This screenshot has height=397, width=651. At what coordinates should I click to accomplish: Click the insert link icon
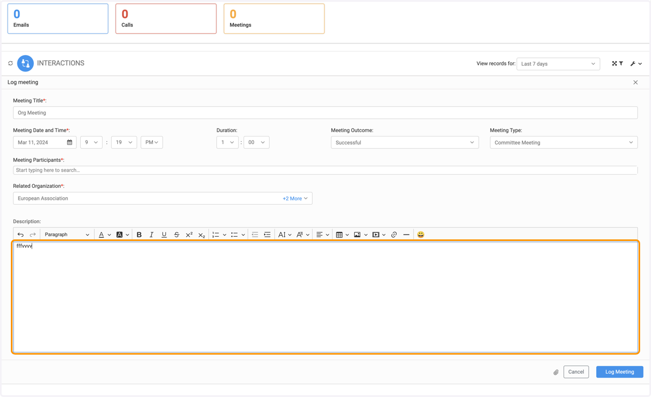pyautogui.click(x=394, y=235)
